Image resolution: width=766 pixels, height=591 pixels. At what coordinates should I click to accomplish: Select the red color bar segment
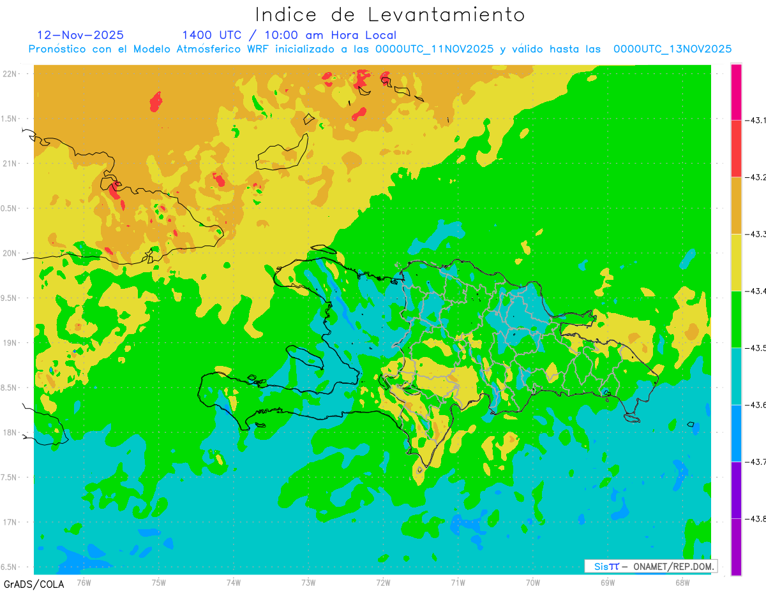click(736, 149)
